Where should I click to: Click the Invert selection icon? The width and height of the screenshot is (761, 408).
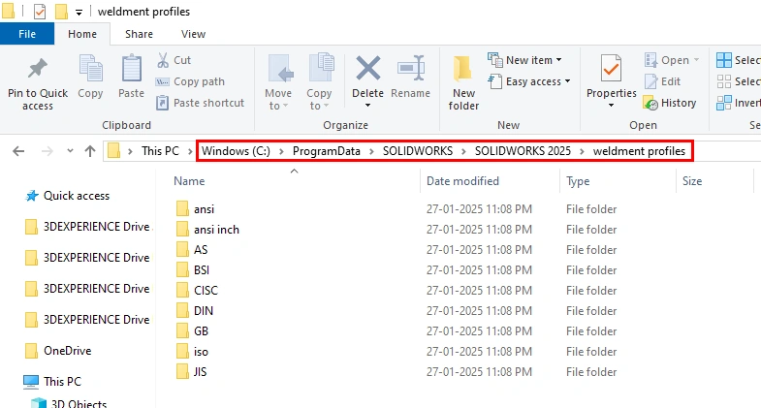tap(724, 103)
